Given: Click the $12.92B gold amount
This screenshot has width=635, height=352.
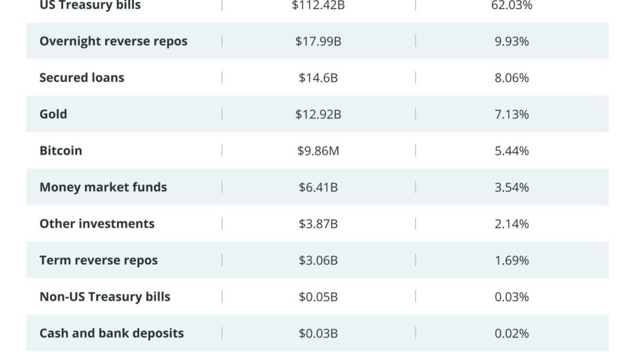Looking at the screenshot, I should [x=318, y=114].
